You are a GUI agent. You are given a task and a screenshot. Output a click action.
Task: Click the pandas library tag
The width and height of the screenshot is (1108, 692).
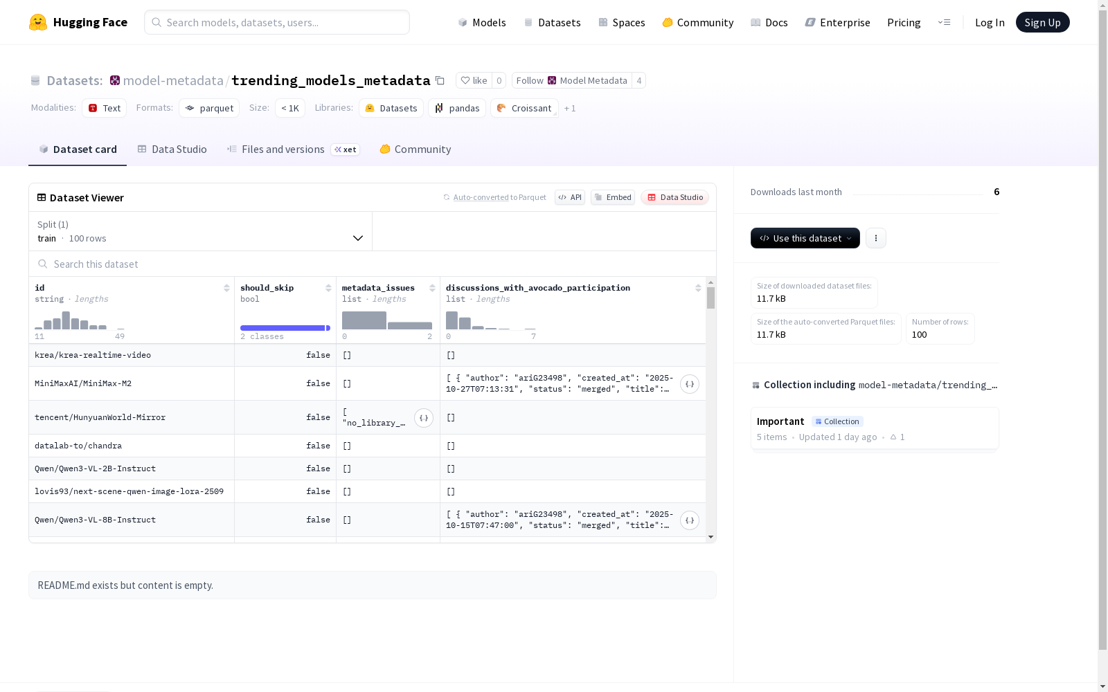tap(457, 108)
